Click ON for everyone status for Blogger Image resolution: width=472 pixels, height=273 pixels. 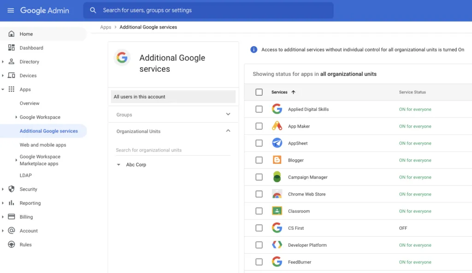pos(415,160)
